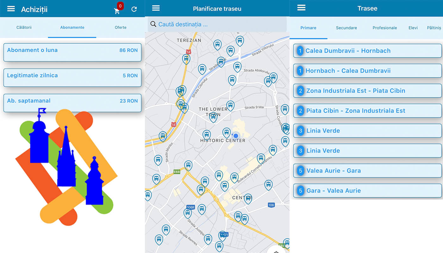Open route Valea Aurie - Gara
This screenshot has width=443, height=253.
[x=367, y=171]
